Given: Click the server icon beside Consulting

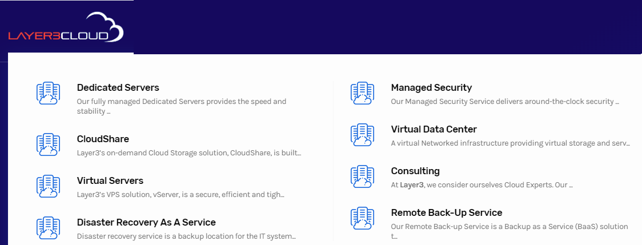Looking at the screenshot, I should coord(362,176).
